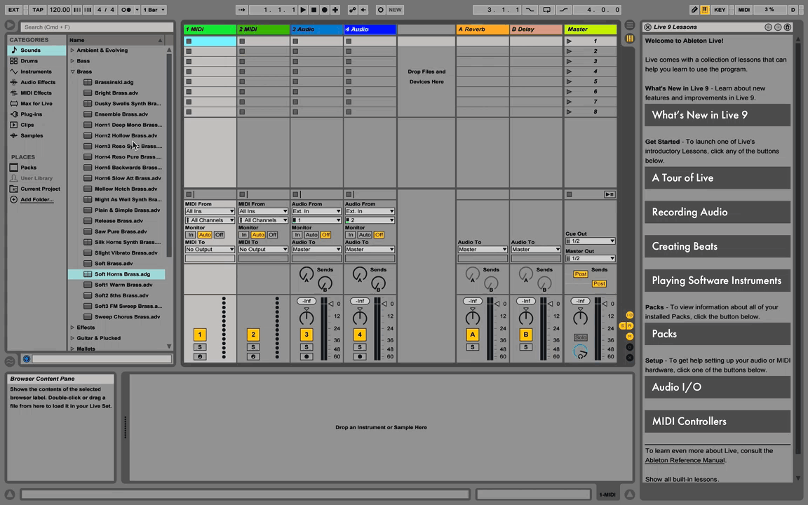Toggle the EXT sync button

(x=14, y=10)
